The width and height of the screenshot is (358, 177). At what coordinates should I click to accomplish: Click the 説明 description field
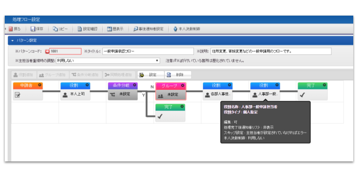coord(271,52)
